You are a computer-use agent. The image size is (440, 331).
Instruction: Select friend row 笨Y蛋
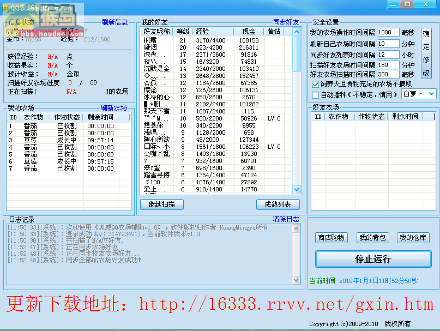coord(216,168)
